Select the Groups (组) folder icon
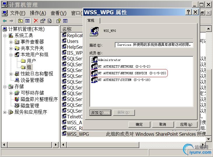Screen dimensions: 213x157 (x=23, y=67)
